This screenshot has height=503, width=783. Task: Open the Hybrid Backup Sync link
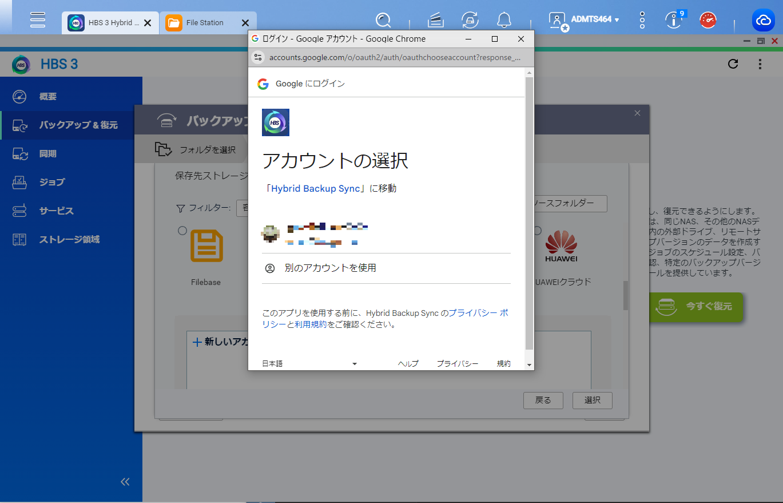pyautogui.click(x=315, y=188)
